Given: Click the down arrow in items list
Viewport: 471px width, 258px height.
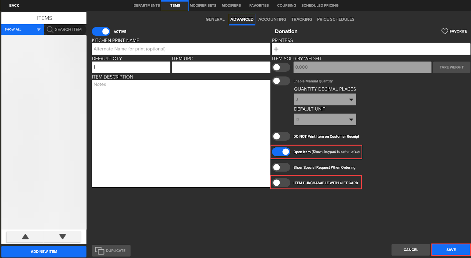Looking at the screenshot, I should coord(62,236).
